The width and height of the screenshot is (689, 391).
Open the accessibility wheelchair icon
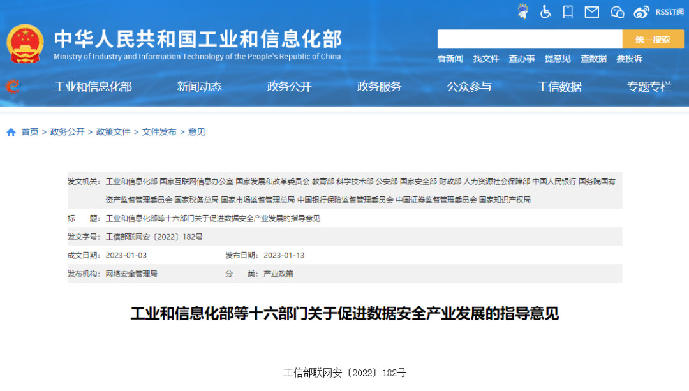click(x=545, y=11)
